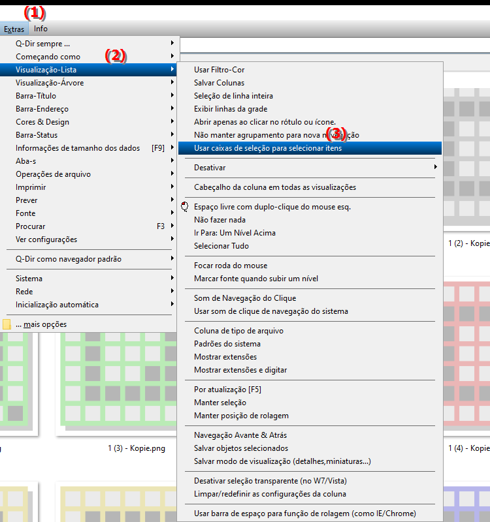Enable 'Exibir linhas da grade'
This screenshot has height=522, width=490.
coord(310,109)
